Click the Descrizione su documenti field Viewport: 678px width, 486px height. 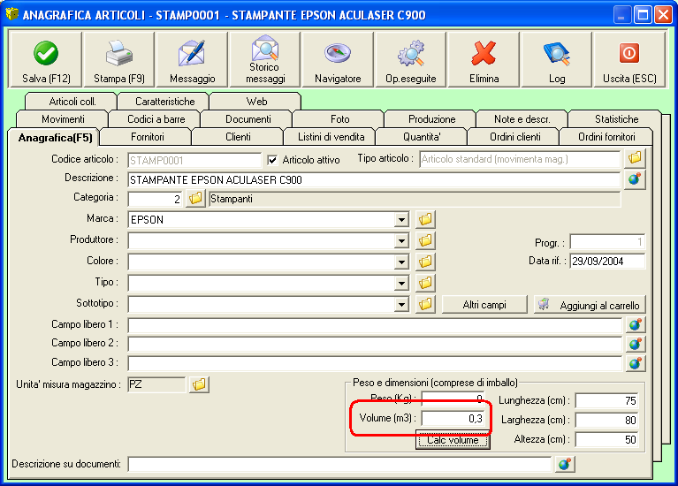[x=339, y=465]
